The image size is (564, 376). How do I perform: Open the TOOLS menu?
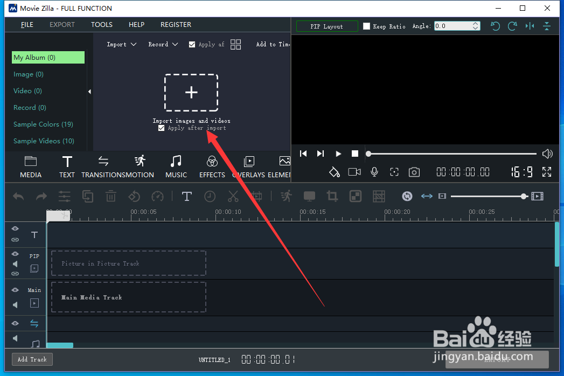pos(102,24)
